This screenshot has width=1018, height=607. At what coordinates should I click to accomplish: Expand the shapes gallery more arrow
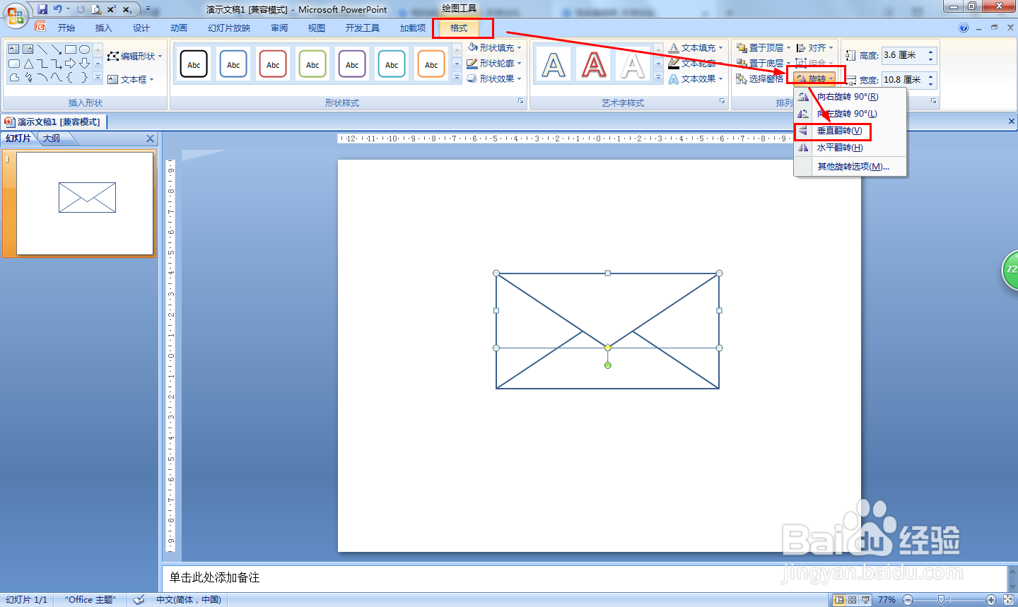click(x=98, y=78)
